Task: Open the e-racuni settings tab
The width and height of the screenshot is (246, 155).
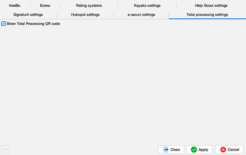Action: pyautogui.click(x=141, y=15)
